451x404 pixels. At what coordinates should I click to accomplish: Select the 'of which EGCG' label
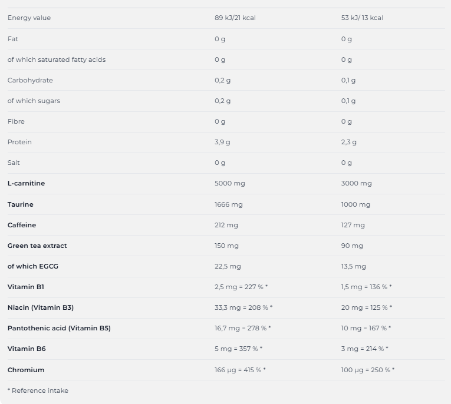(33, 266)
